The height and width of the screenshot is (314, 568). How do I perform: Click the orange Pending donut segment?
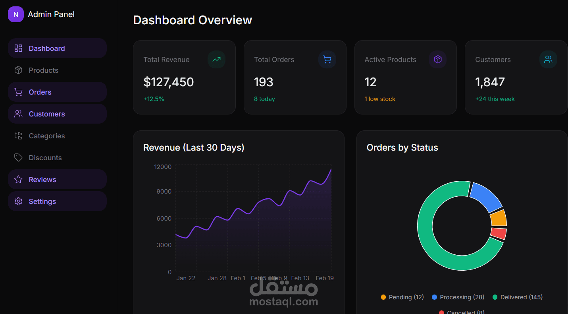tap(499, 218)
